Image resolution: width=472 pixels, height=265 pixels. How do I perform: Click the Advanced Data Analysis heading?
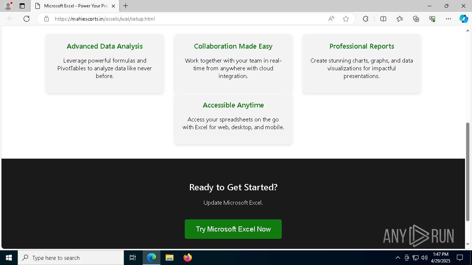tap(105, 46)
